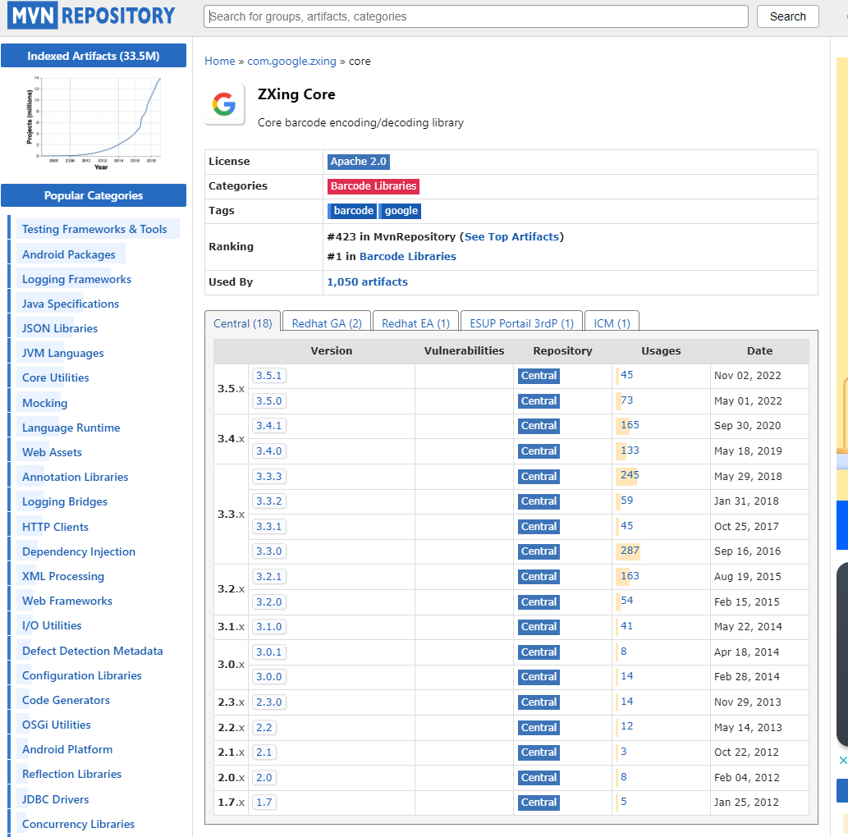Open version 3.3.0
Screen dimensions: 848x837
(268, 551)
